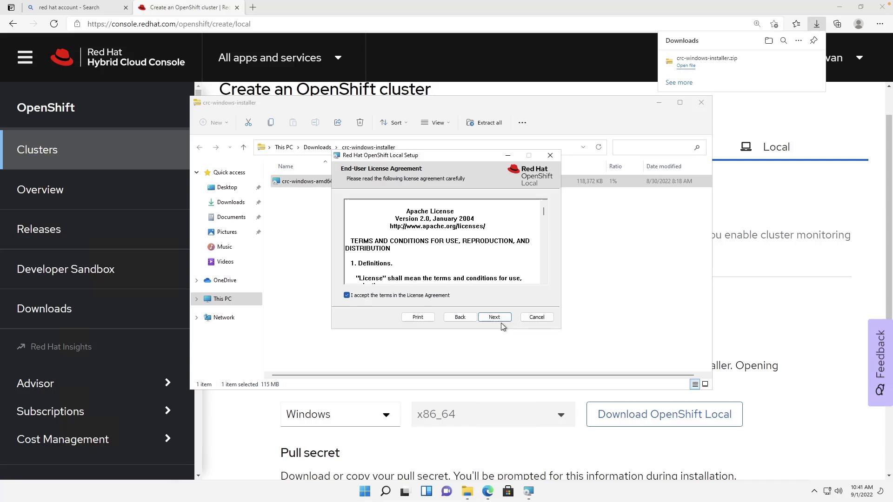893x502 pixels.
Task: Click Download OpenShift Local button
Action: [664, 414]
